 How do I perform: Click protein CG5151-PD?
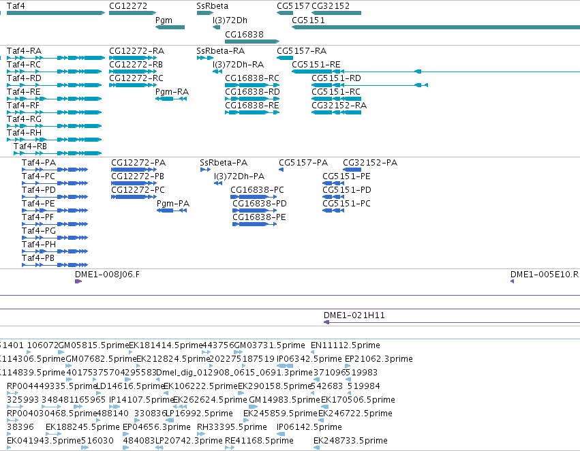click(333, 197)
